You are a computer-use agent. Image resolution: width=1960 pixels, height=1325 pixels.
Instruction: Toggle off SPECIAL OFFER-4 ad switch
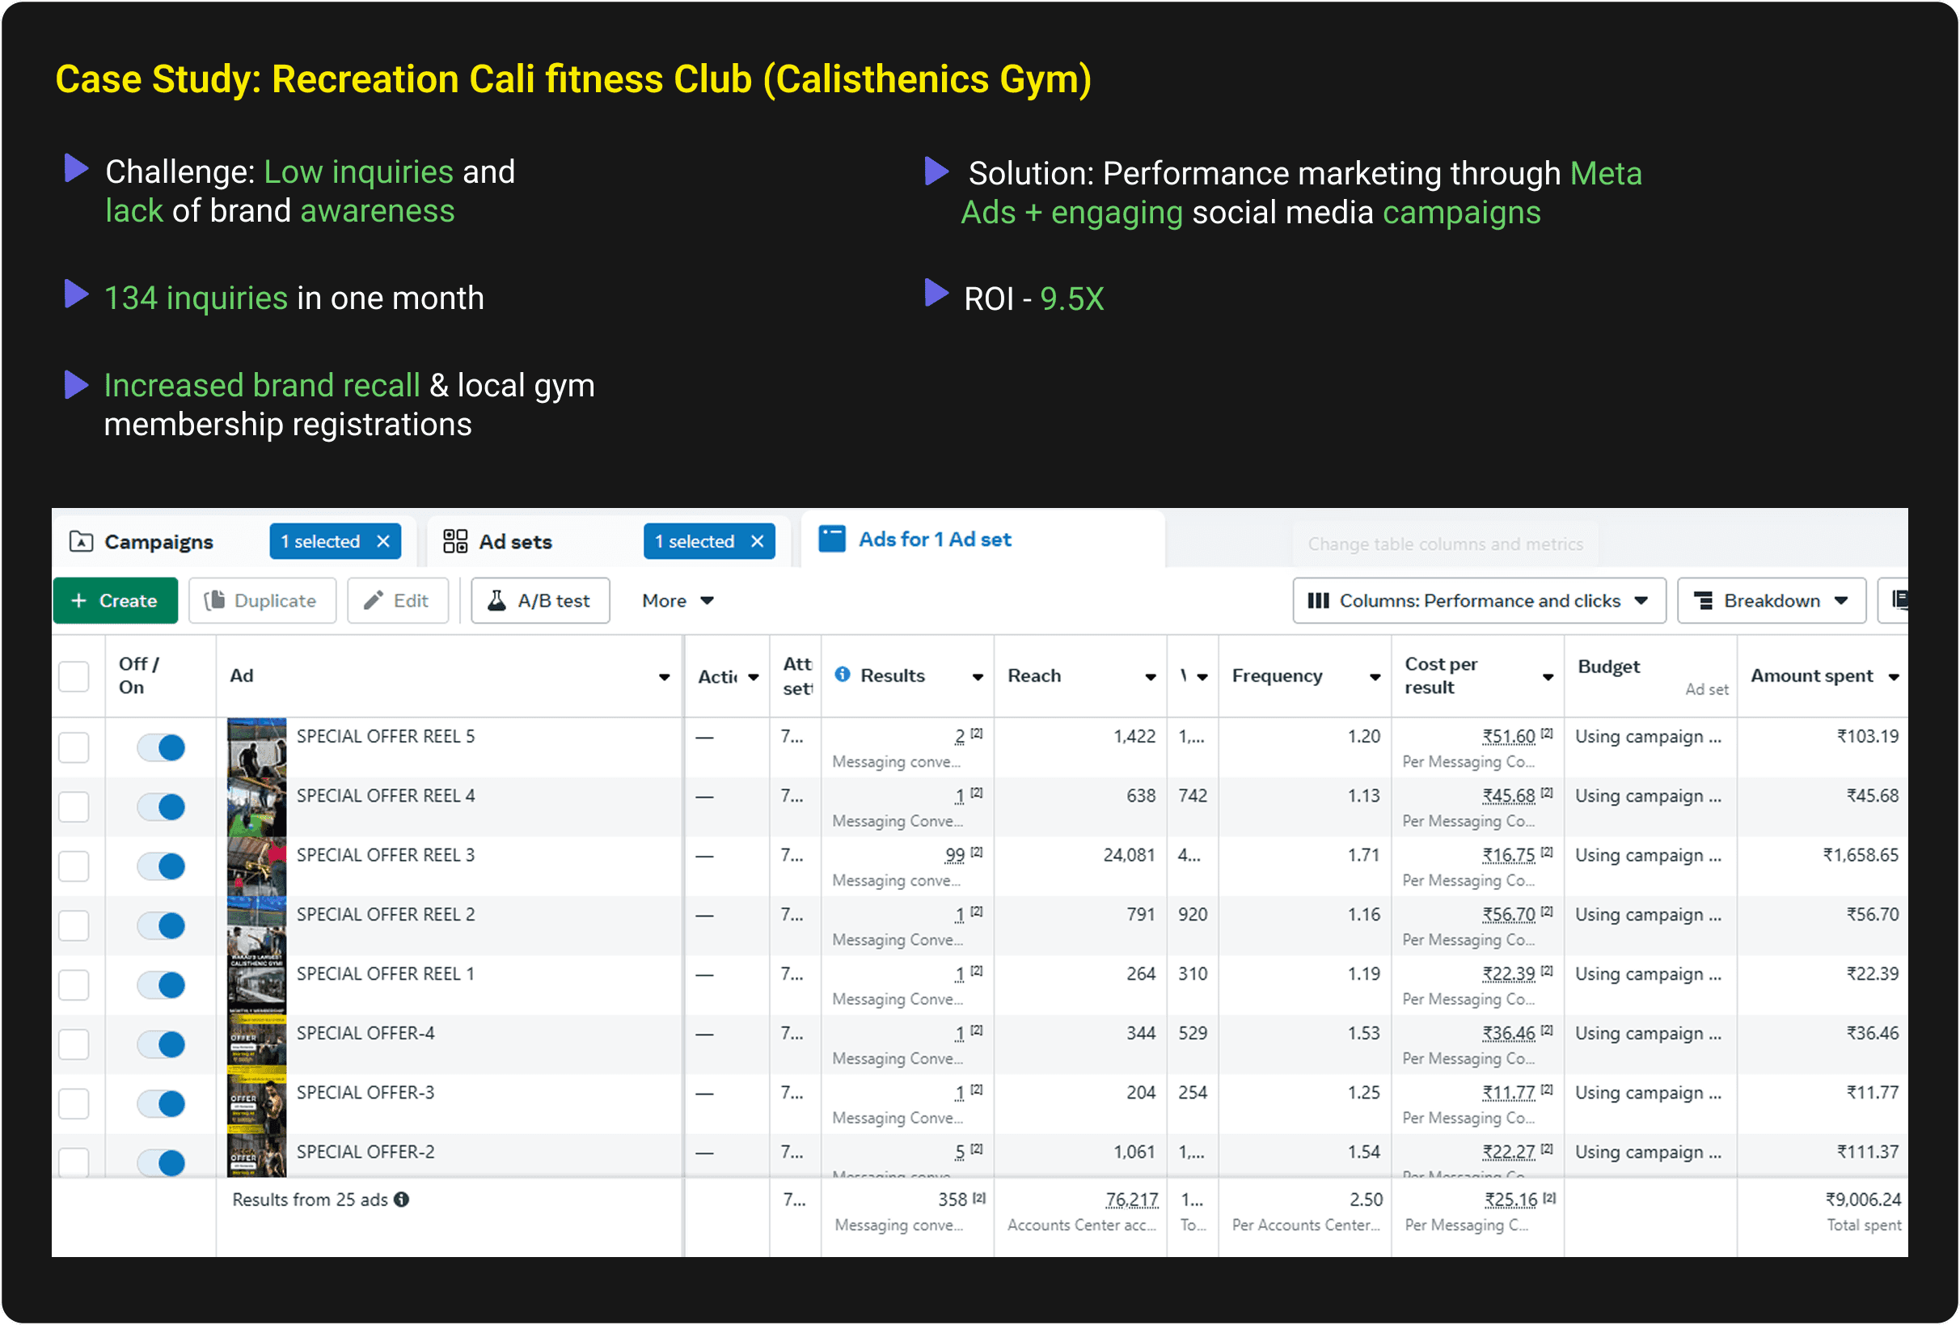pos(161,1045)
